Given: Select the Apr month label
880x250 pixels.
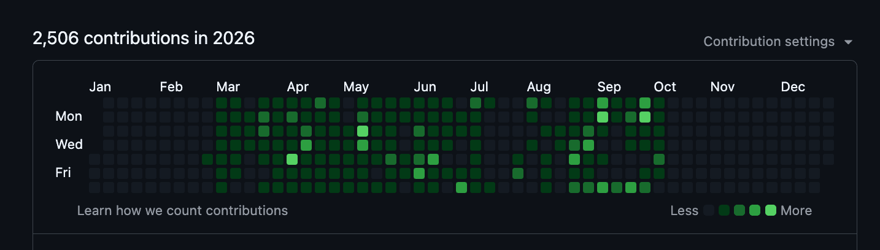Looking at the screenshot, I should (298, 87).
